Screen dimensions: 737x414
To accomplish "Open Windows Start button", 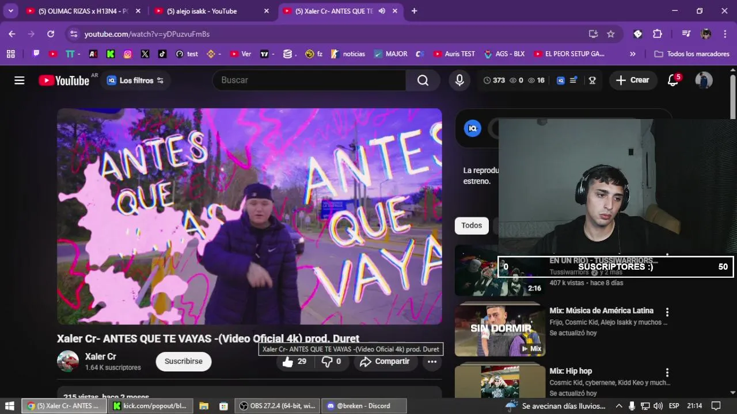I will pos(10,406).
